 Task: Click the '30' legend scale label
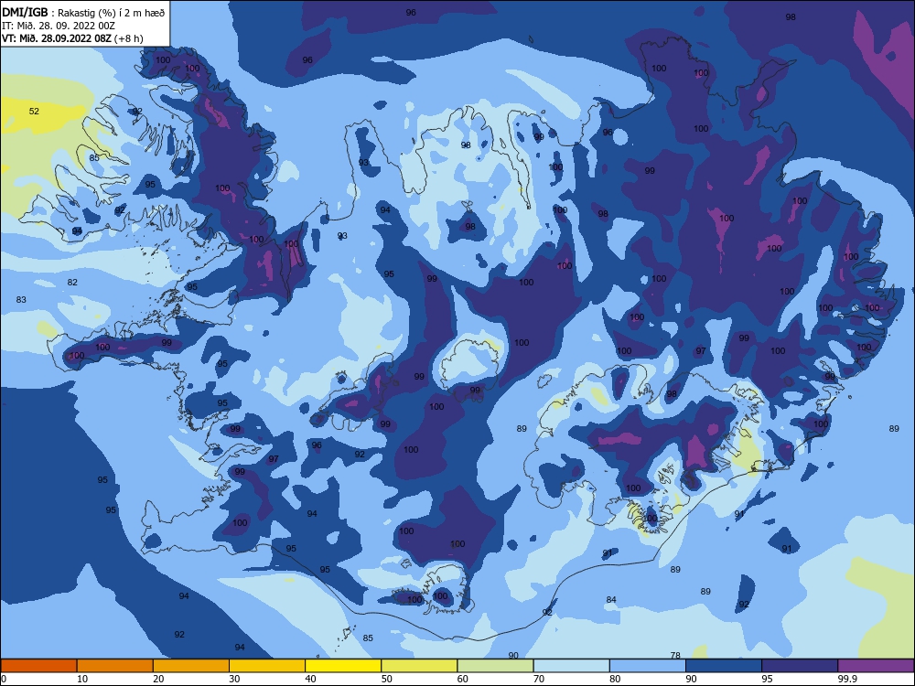[x=234, y=679]
